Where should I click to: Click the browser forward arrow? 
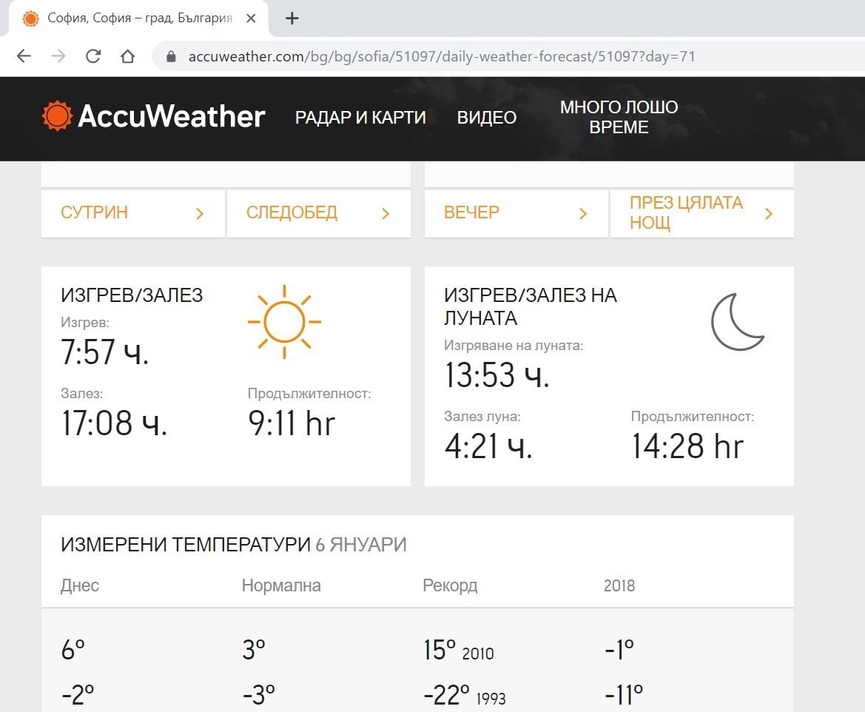58,56
